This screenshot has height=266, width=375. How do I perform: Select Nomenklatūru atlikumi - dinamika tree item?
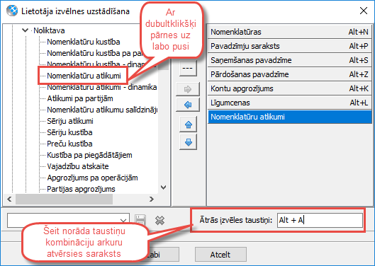102,87
